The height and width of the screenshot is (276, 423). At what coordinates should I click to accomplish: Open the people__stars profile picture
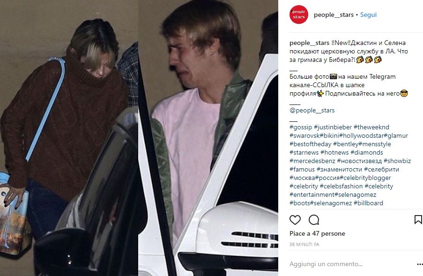[299, 15]
